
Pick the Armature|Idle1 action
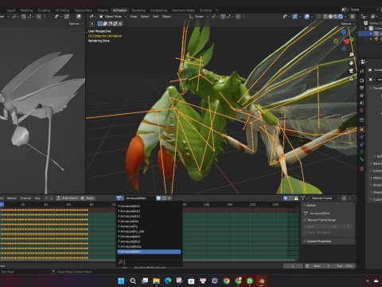149,236
